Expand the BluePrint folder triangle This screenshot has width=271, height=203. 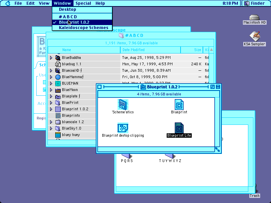tap(51, 103)
